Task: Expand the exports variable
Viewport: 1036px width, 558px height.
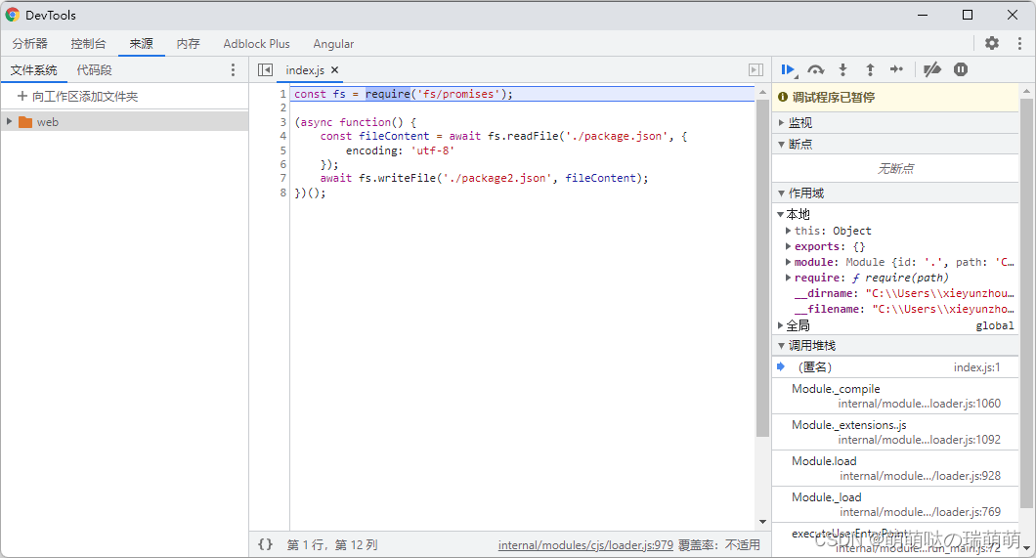Action: click(788, 246)
